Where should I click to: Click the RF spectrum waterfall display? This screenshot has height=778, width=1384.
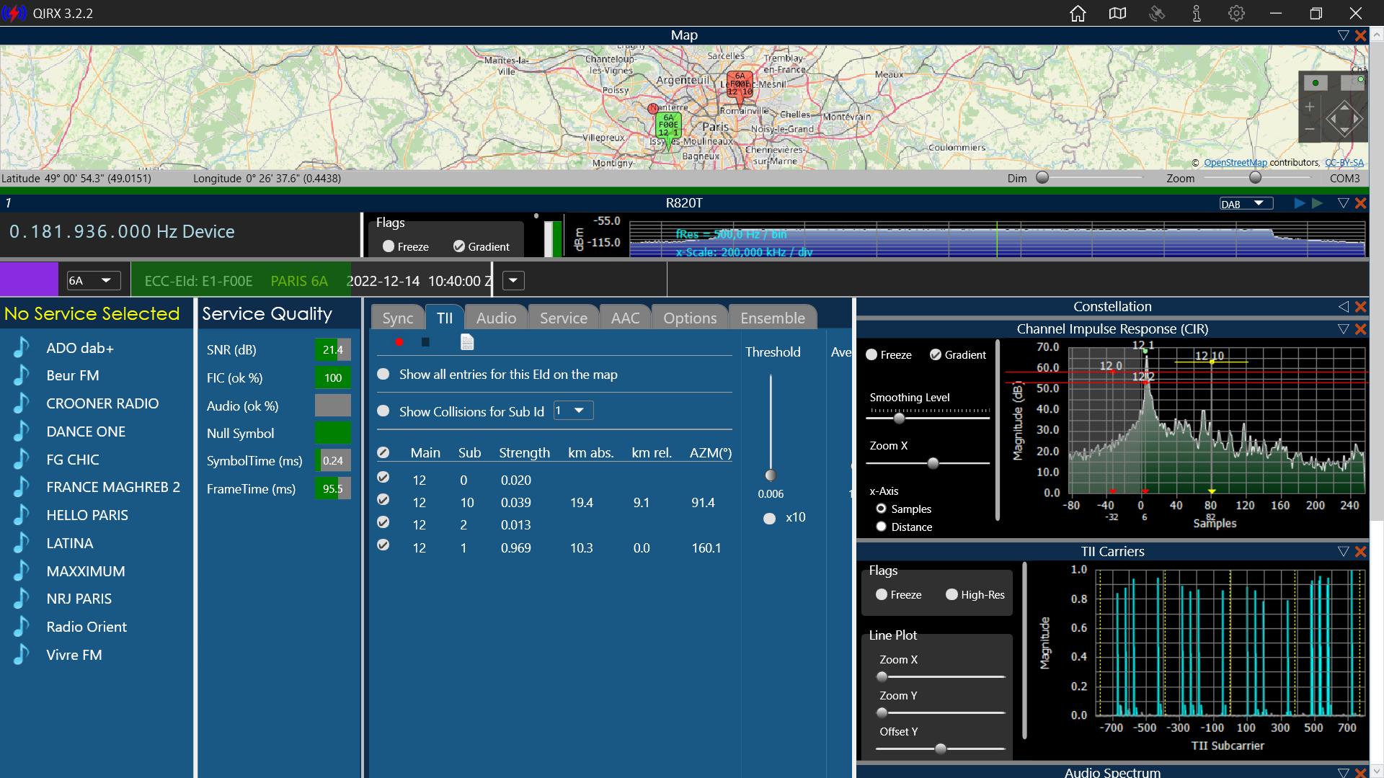pos(998,239)
